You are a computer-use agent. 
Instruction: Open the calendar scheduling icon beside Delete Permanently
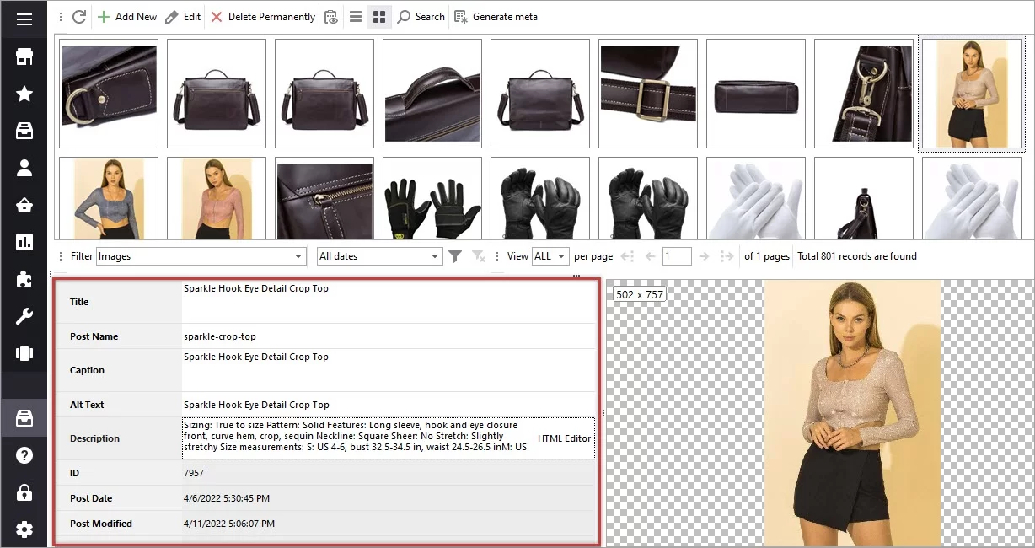[x=331, y=16]
